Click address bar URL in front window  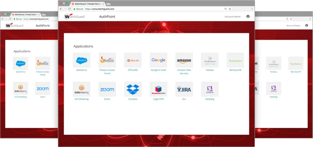100,9
